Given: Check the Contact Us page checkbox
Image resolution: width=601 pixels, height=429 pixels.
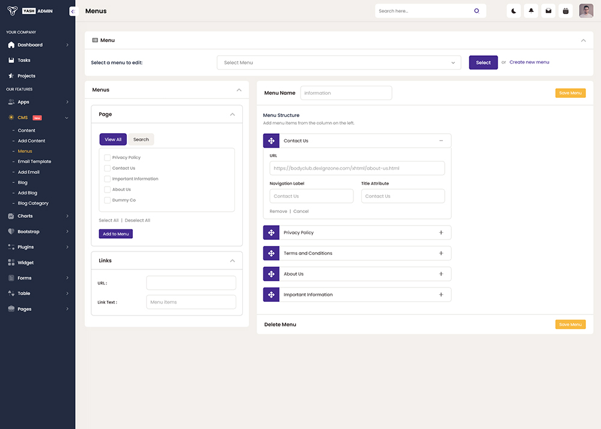Looking at the screenshot, I should pyautogui.click(x=108, y=168).
